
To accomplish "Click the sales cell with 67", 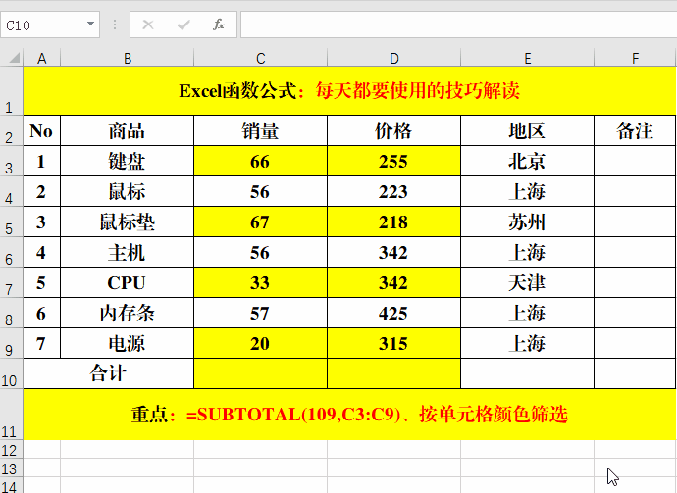I will (260, 222).
